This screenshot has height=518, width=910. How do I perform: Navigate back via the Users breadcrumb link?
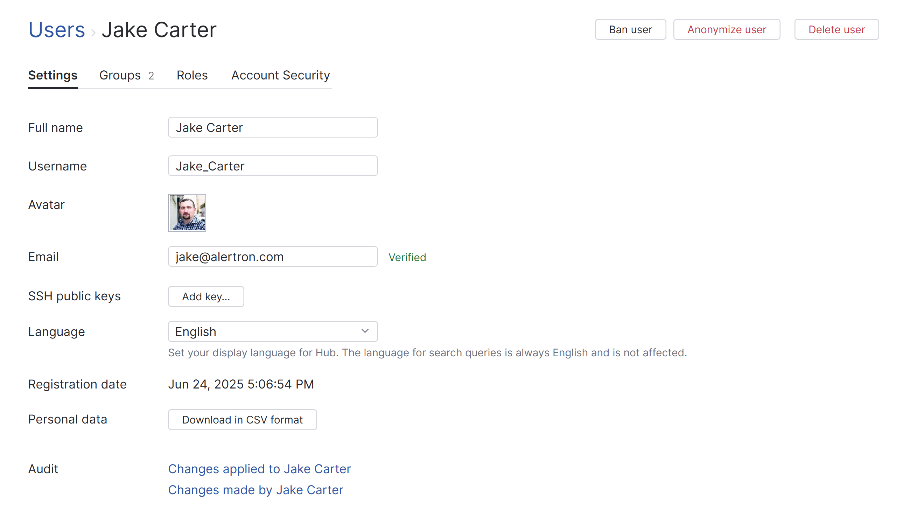57,30
